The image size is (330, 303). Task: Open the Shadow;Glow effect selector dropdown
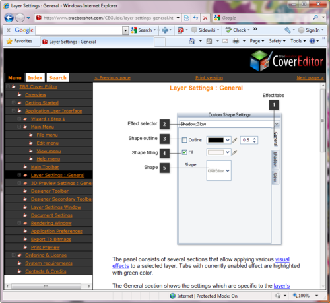click(x=277, y=124)
